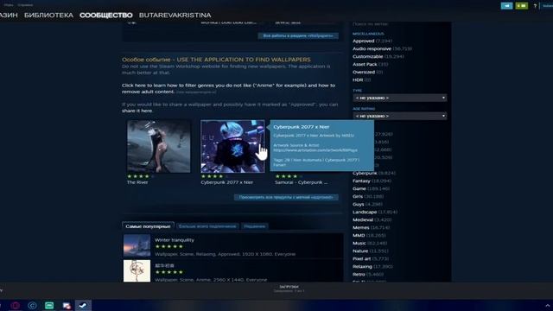This screenshot has height=311, width=553.
Task: Open Winter tranquility wallpaper thumbnail
Action: [x=137, y=245]
